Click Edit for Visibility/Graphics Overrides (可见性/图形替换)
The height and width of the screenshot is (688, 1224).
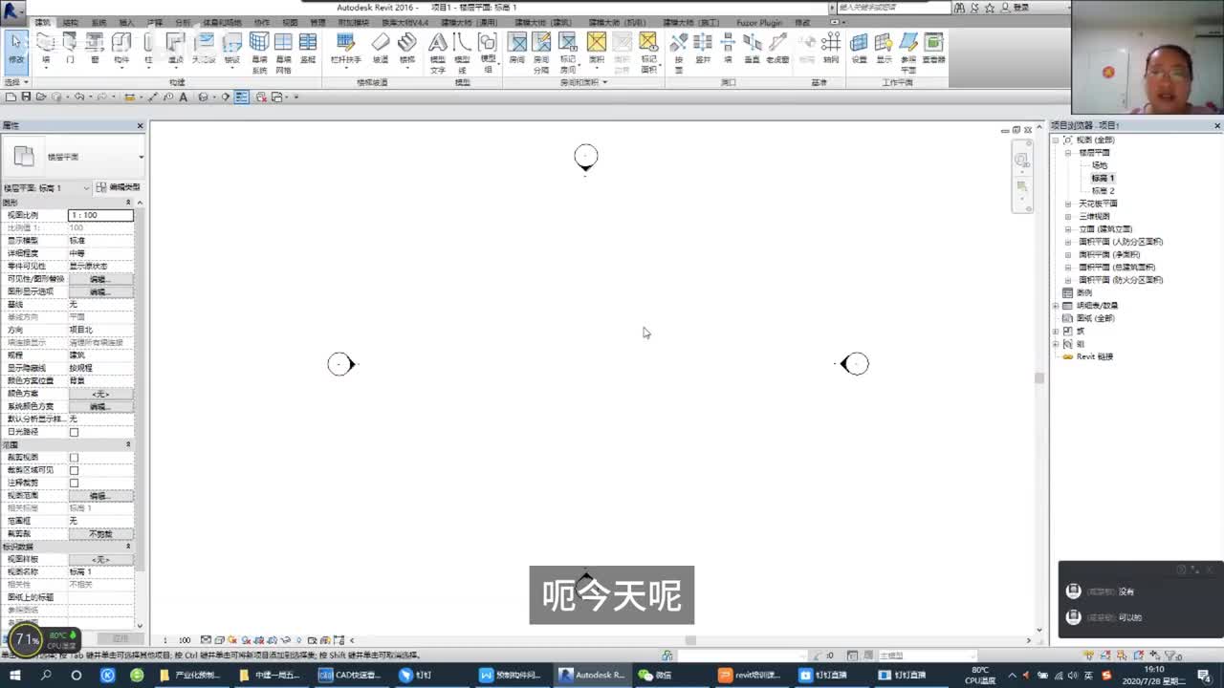coord(100,279)
